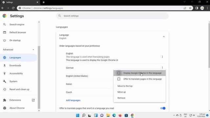The height and width of the screenshot is (118, 210).
Task: Click the Italian language entry
Action: coord(69,84)
